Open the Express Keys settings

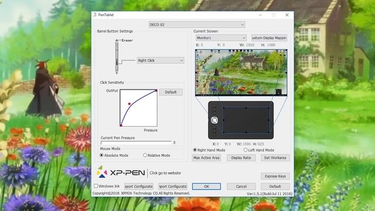(x=275, y=176)
